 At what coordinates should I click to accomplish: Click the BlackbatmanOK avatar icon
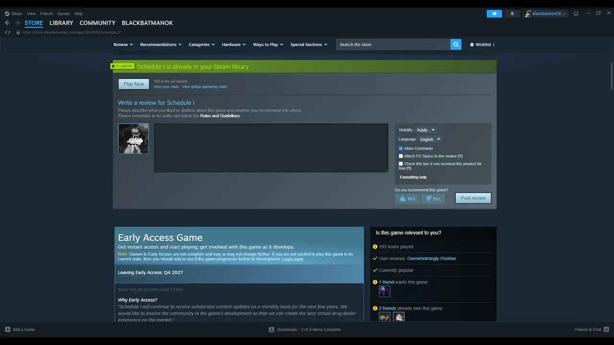click(528, 13)
